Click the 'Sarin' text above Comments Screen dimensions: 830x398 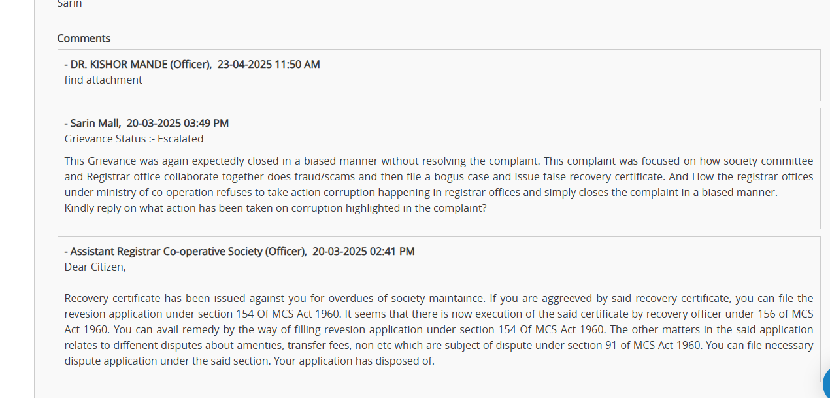point(69,4)
